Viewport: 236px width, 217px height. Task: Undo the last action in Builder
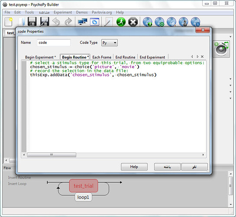pos(56,22)
